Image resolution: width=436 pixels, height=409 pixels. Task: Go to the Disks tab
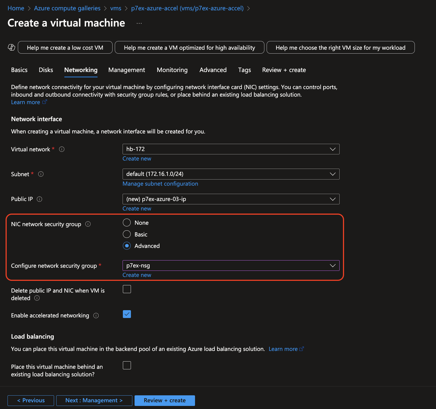(x=46, y=70)
